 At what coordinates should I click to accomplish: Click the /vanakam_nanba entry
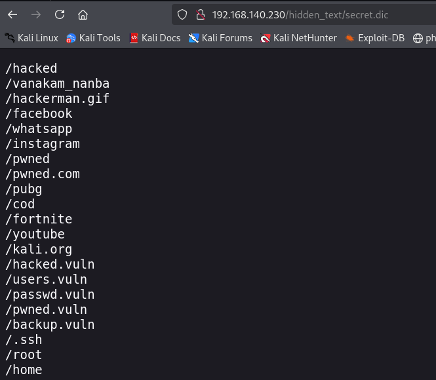coord(57,84)
